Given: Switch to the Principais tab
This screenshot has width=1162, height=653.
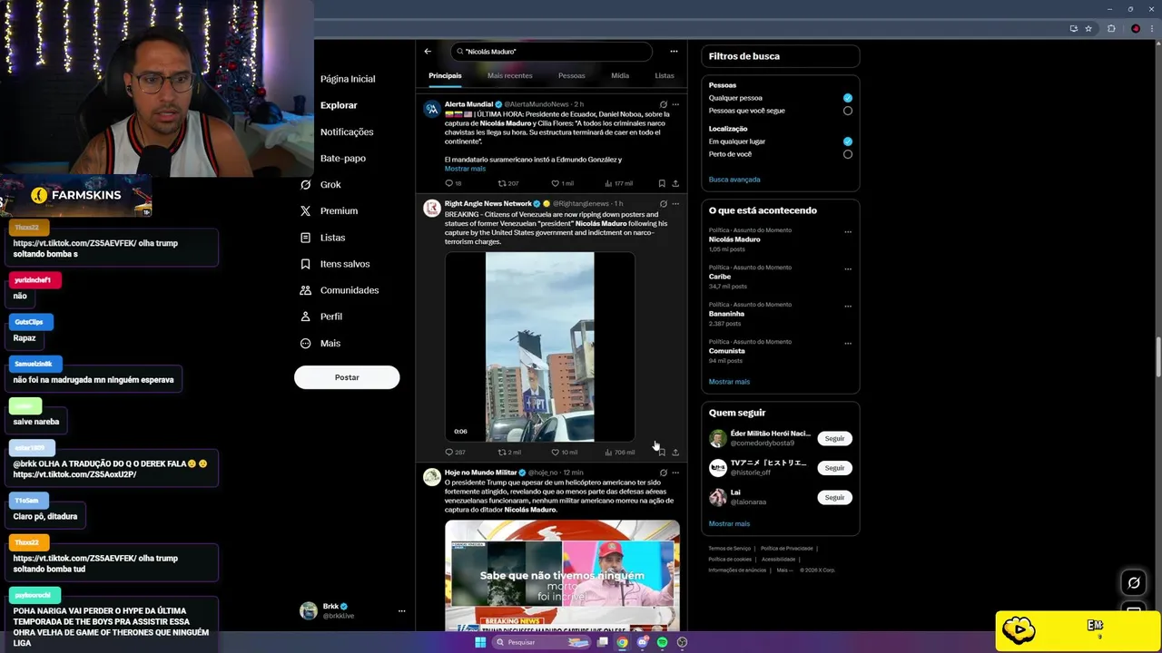Looking at the screenshot, I should (x=445, y=75).
